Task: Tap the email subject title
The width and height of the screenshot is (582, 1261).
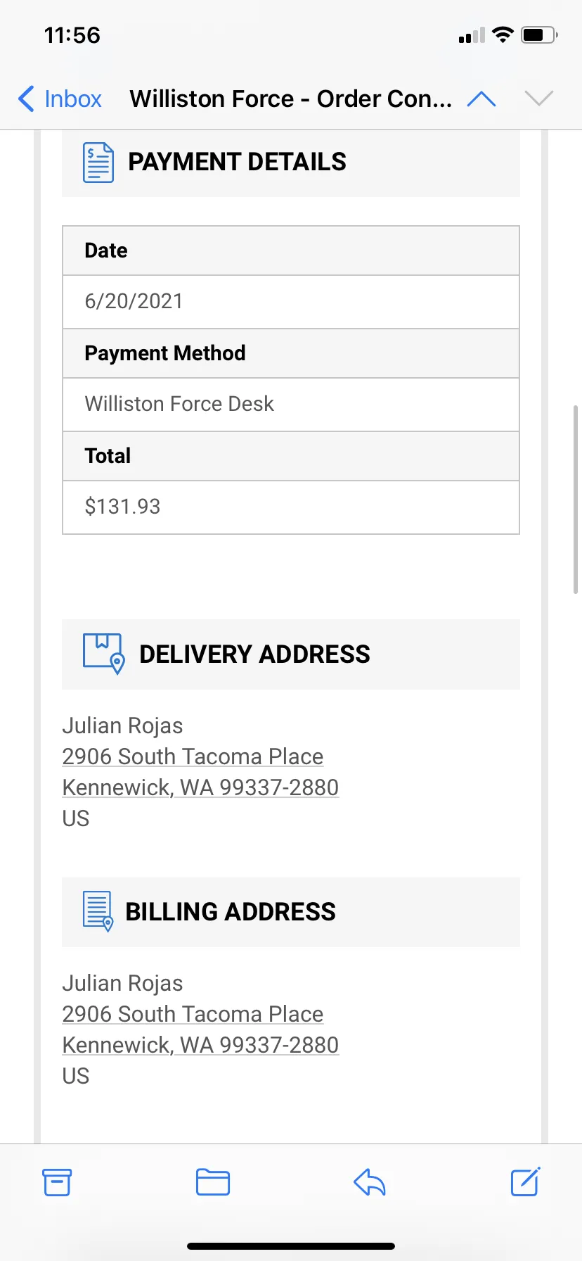Action: [291, 99]
